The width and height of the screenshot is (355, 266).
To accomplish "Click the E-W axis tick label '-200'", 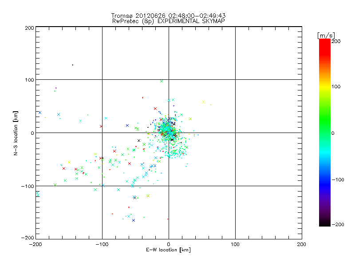I will [35, 244].
